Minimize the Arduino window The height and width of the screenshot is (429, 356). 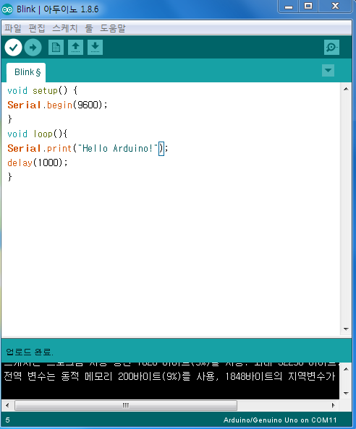point(288,6)
